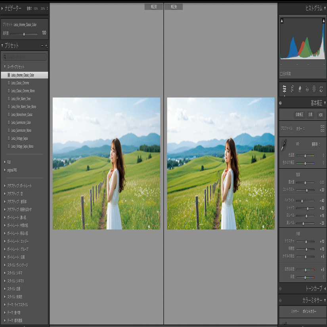Click the 色温度 temperature slider

coord(305,156)
